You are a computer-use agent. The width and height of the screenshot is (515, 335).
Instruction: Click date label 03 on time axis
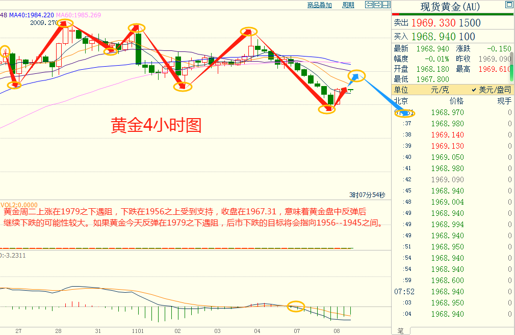217,331
